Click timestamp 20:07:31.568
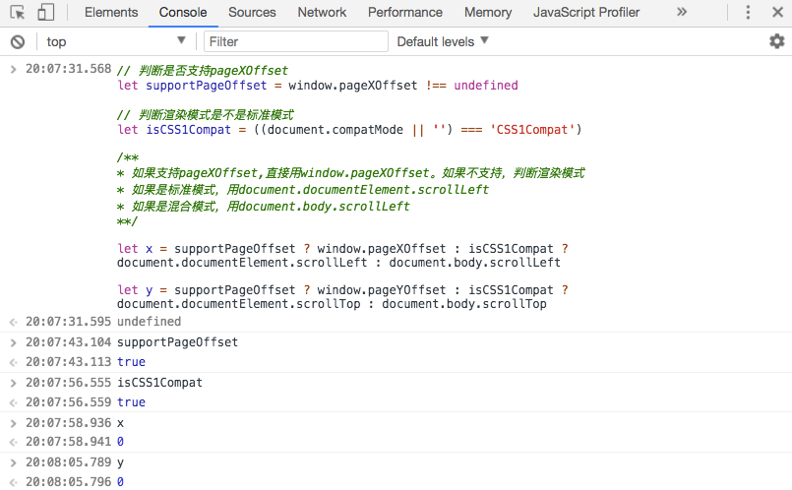The height and width of the screenshot is (490, 792). (x=68, y=69)
